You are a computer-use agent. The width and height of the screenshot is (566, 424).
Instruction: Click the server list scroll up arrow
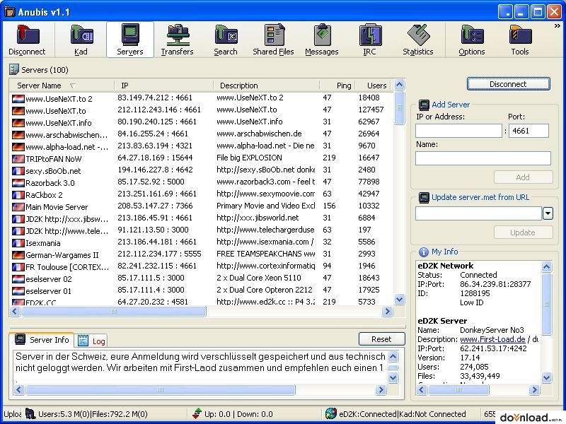click(x=399, y=85)
